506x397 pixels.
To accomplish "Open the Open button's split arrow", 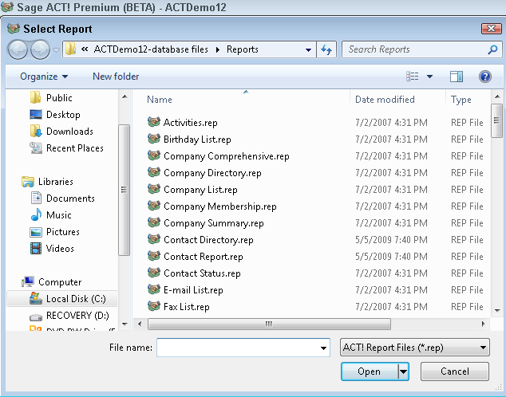I will 404,371.
